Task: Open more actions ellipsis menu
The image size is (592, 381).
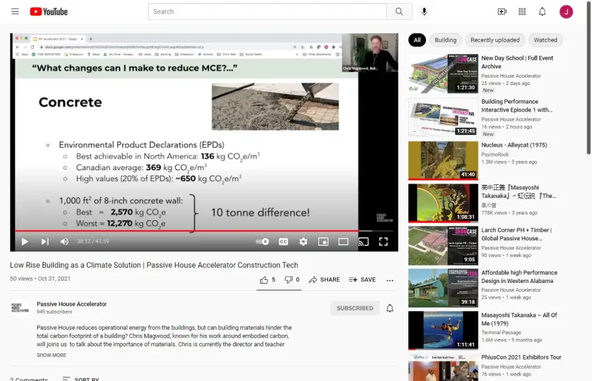Action: click(390, 280)
